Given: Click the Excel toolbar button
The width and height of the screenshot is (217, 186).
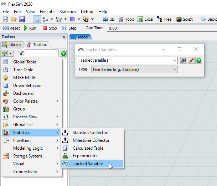Looking at the screenshot, I should [145, 19].
